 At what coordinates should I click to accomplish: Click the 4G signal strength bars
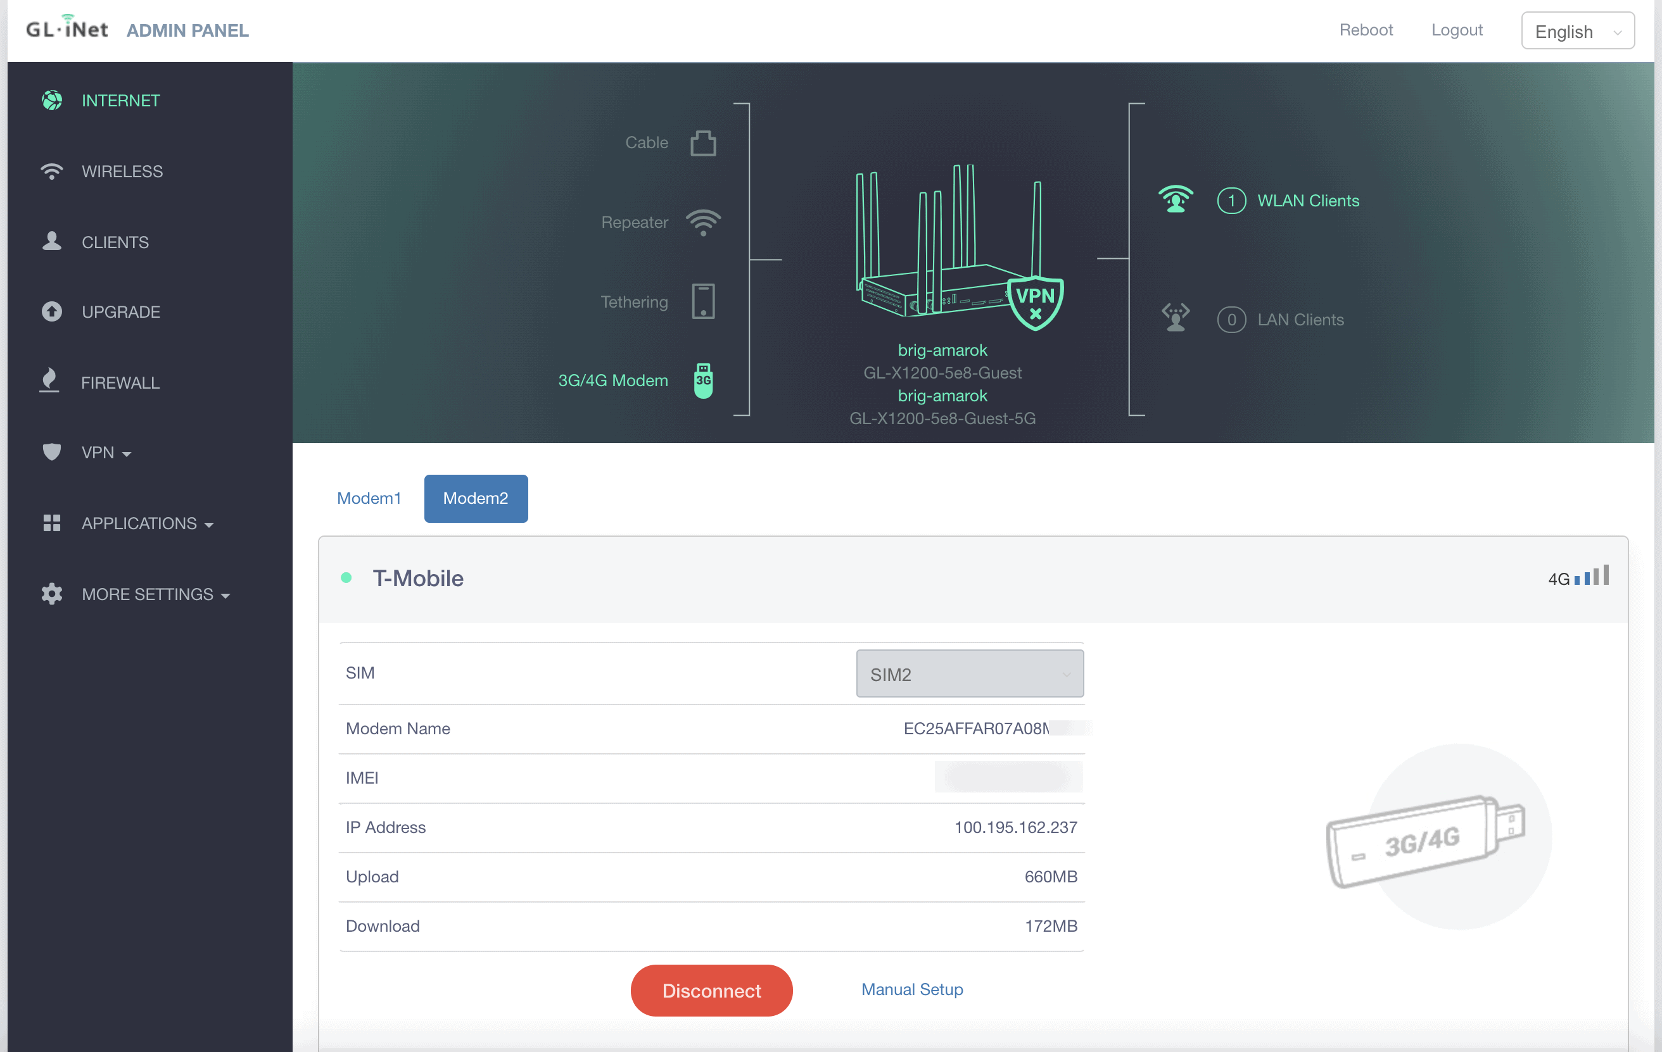1591,577
